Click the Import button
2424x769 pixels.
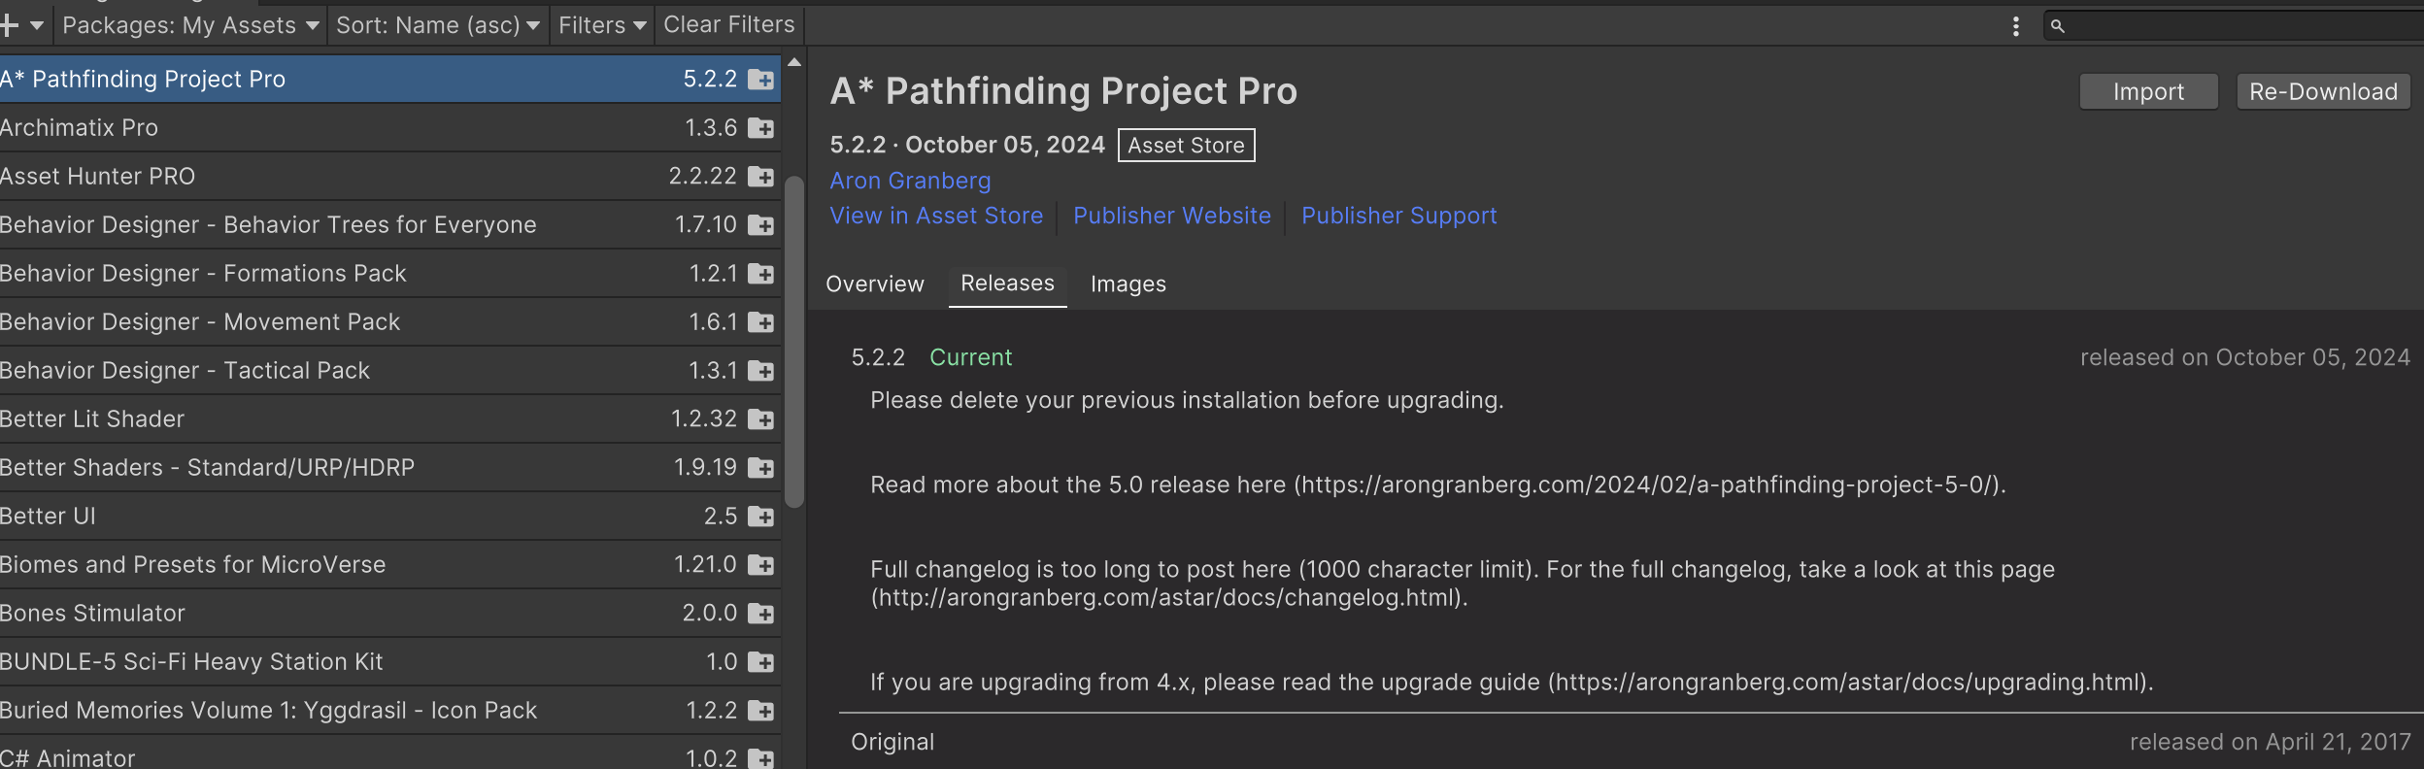(2148, 92)
